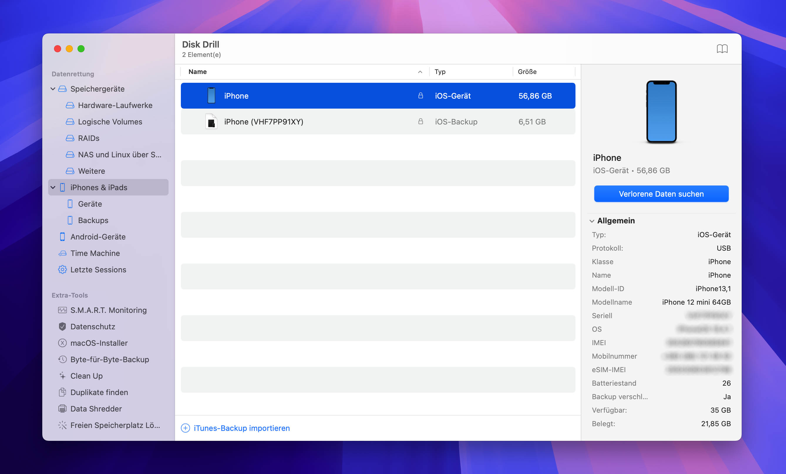786x474 pixels.
Task: Click the iPhone device icon in list
Action: click(211, 96)
